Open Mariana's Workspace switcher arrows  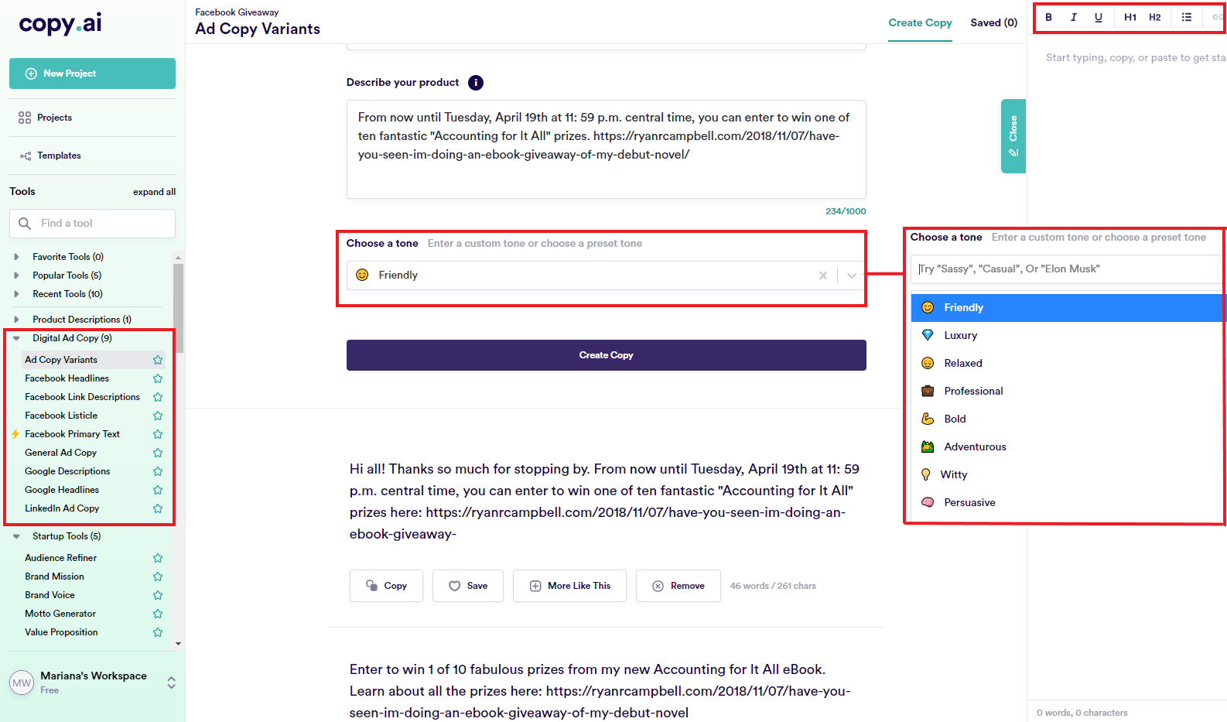click(x=171, y=683)
